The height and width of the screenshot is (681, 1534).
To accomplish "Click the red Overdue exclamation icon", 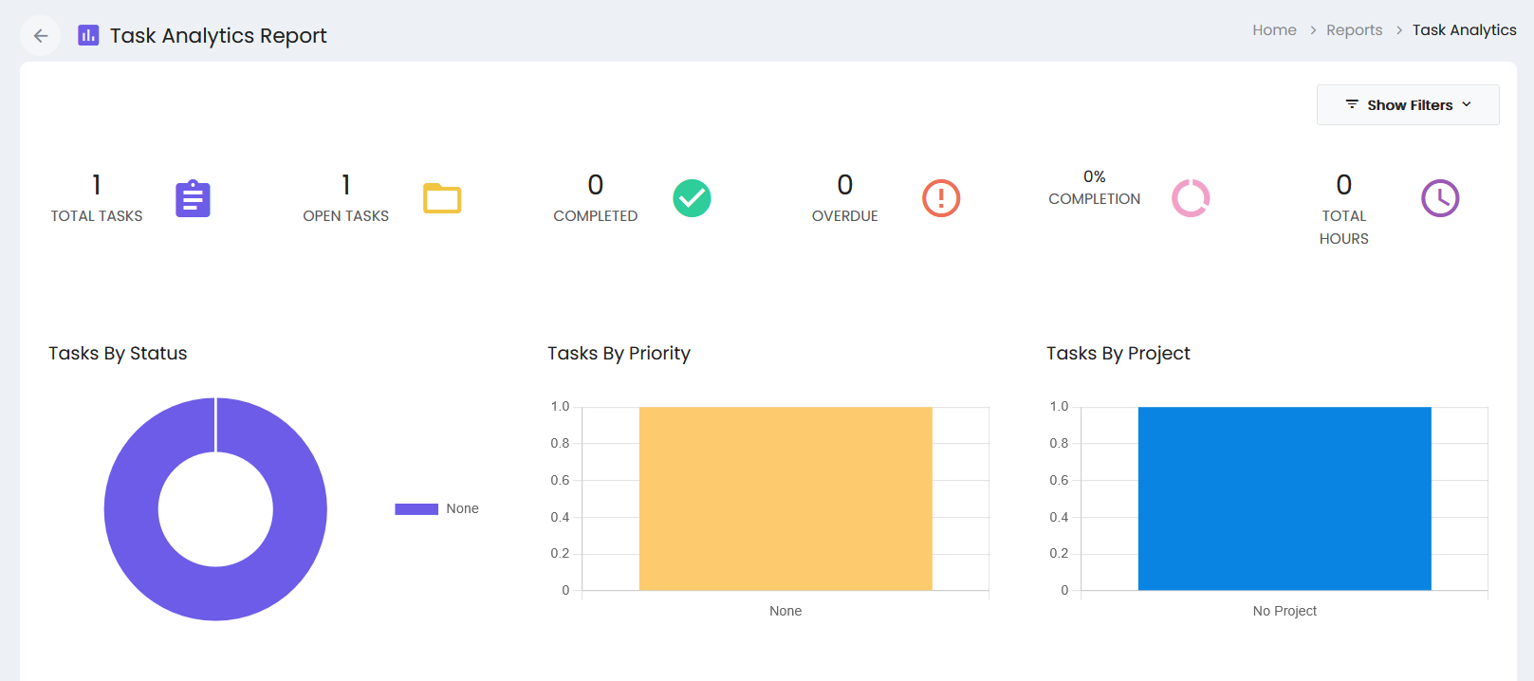I will 941,198.
